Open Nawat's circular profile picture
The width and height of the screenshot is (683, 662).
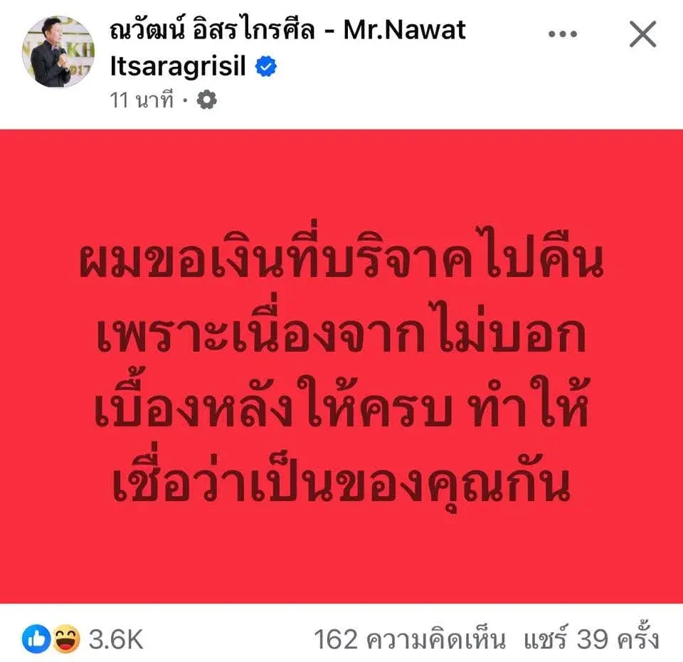click(58, 51)
